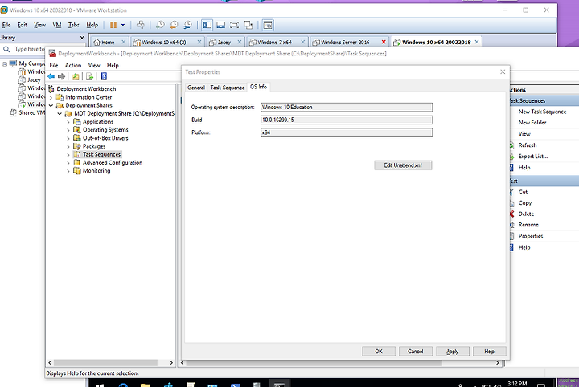
Task: Click the Build field showing 10.0.16299.15
Action: [x=347, y=120]
